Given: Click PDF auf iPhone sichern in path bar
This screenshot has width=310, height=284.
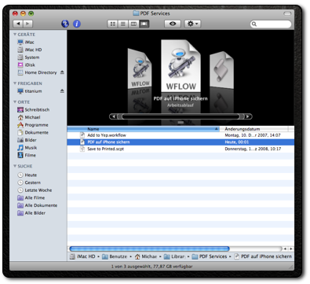Looking at the screenshot, I should [x=263, y=256].
